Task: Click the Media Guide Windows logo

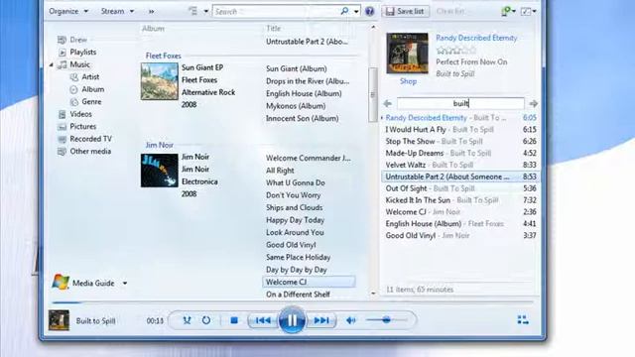Action: (61, 282)
